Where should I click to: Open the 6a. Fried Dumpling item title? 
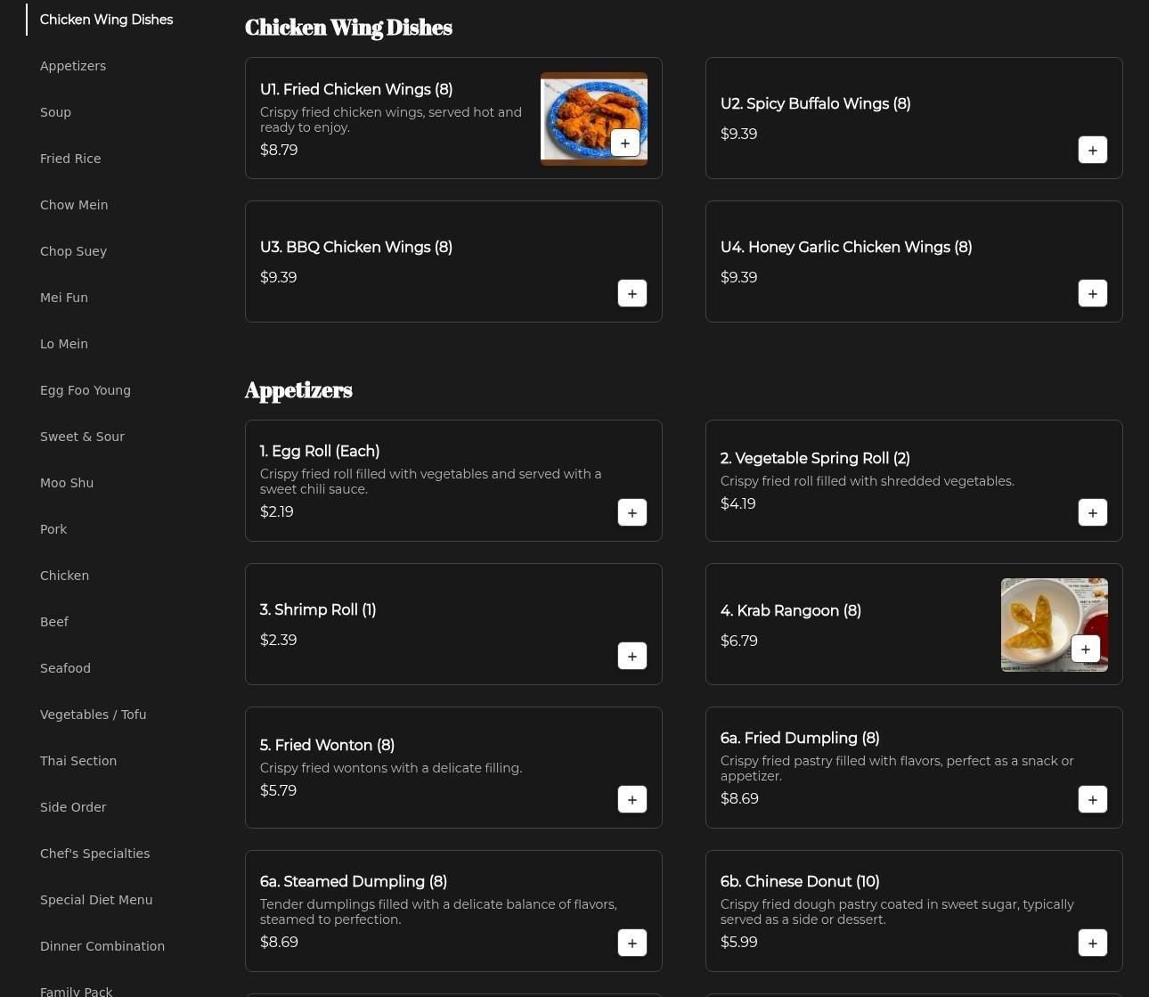[x=799, y=738]
